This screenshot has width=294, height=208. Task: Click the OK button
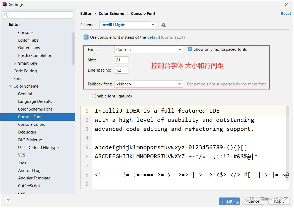click(x=229, y=201)
